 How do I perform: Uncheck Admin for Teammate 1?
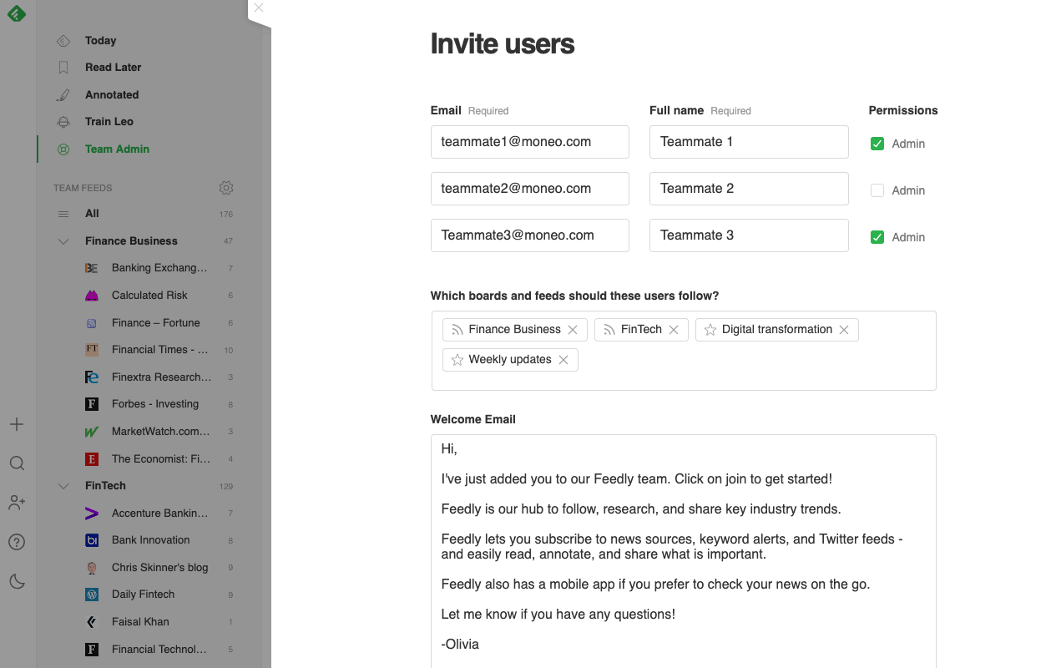click(877, 144)
